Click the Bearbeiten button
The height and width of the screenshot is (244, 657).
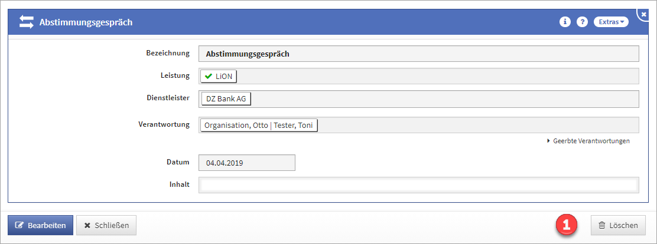pos(40,225)
